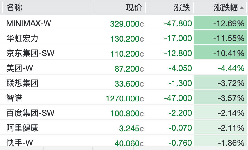Click the -4.44% value for 美团-W

coord(231,68)
